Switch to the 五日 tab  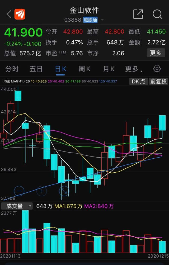36,69
